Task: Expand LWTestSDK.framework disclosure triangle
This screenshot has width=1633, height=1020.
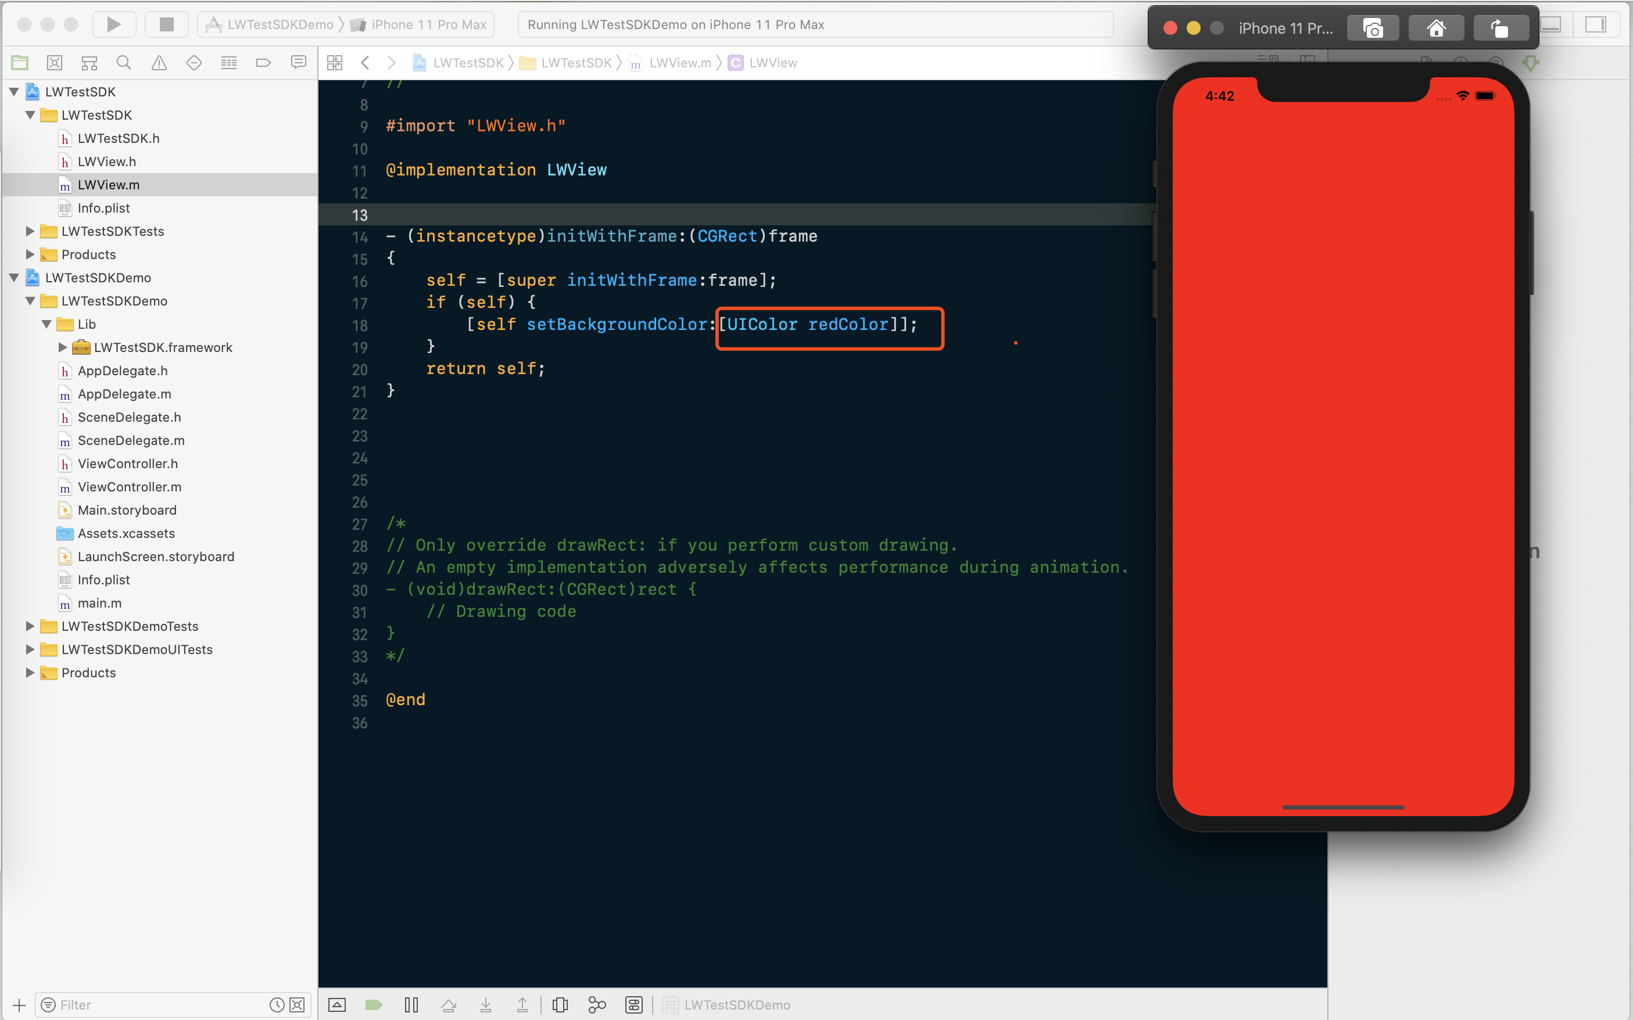Action: 63,347
